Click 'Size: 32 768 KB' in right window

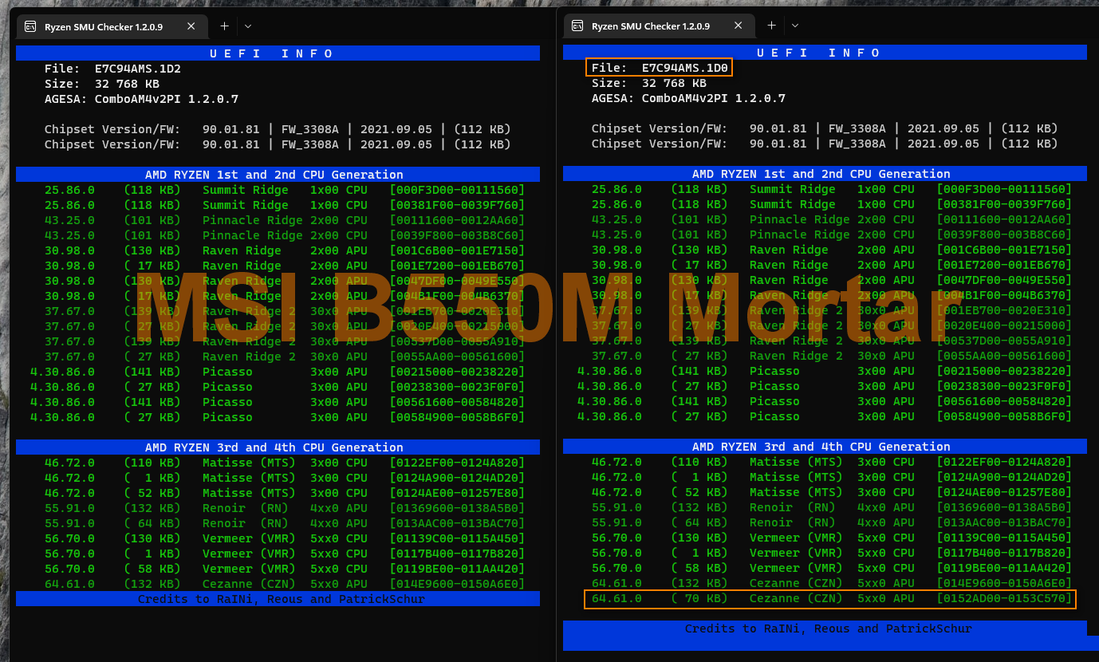[649, 83]
